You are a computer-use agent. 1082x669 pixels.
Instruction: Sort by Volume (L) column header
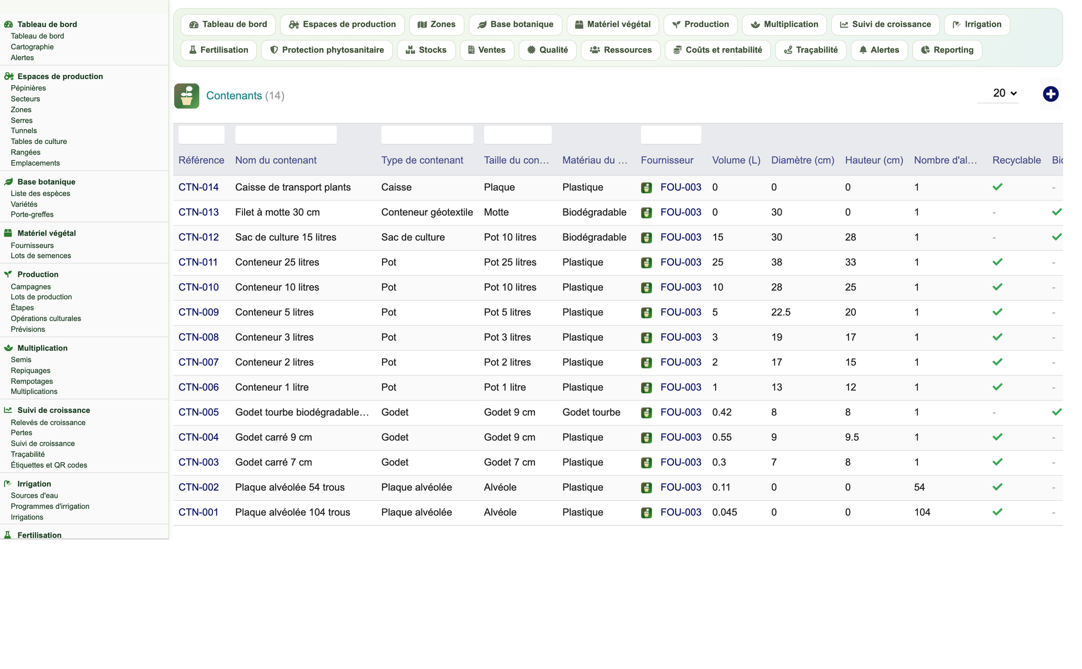[x=736, y=160]
